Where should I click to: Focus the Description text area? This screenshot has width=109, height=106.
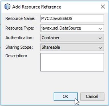point(72,62)
